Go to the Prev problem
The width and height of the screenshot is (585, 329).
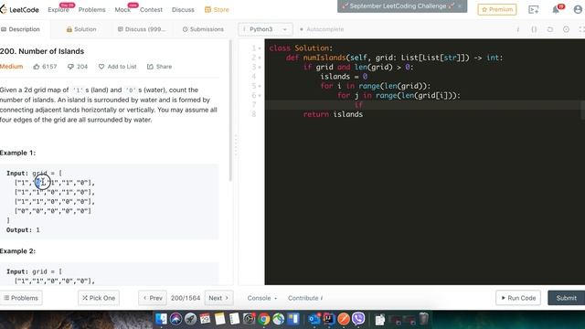click(153, 298)
